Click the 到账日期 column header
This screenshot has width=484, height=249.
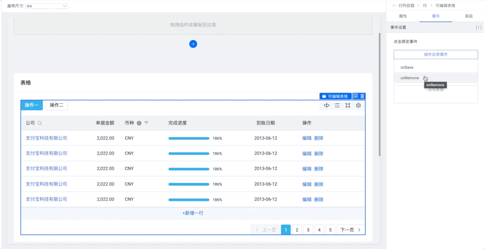click(x=266, y=123)
